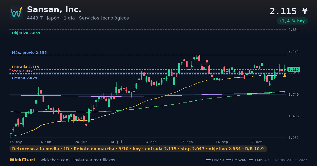Click the "7 oct" date label

point(257,142)
